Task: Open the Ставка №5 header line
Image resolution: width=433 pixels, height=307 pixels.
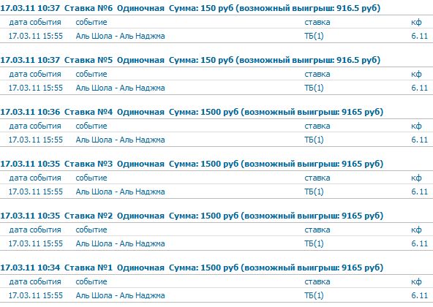Action: point(190,60)
